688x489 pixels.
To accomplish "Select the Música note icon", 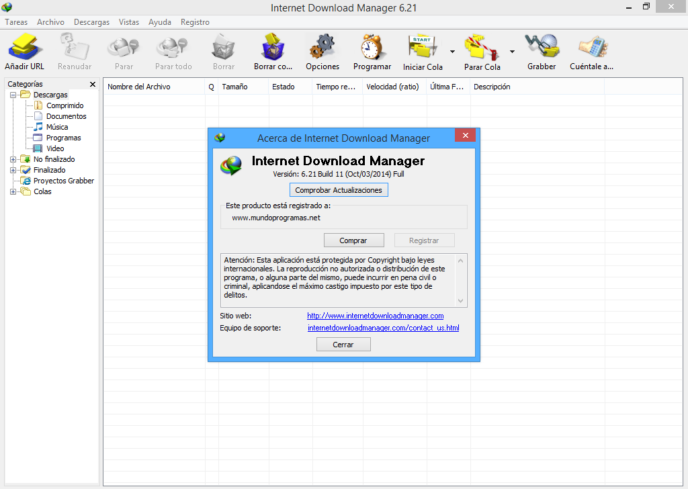I will click(x=38, y=127).
